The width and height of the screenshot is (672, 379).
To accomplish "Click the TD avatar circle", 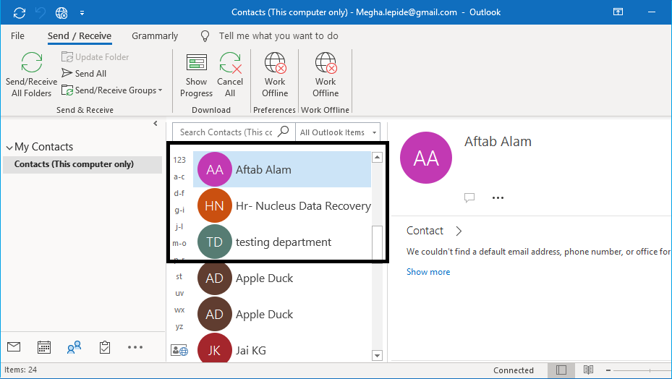I will [x=215, y=242].
